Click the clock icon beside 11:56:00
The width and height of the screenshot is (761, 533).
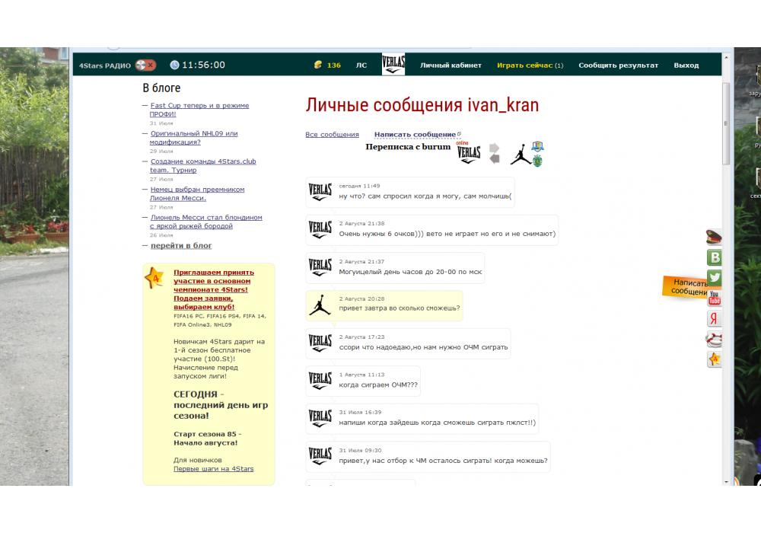175,65
